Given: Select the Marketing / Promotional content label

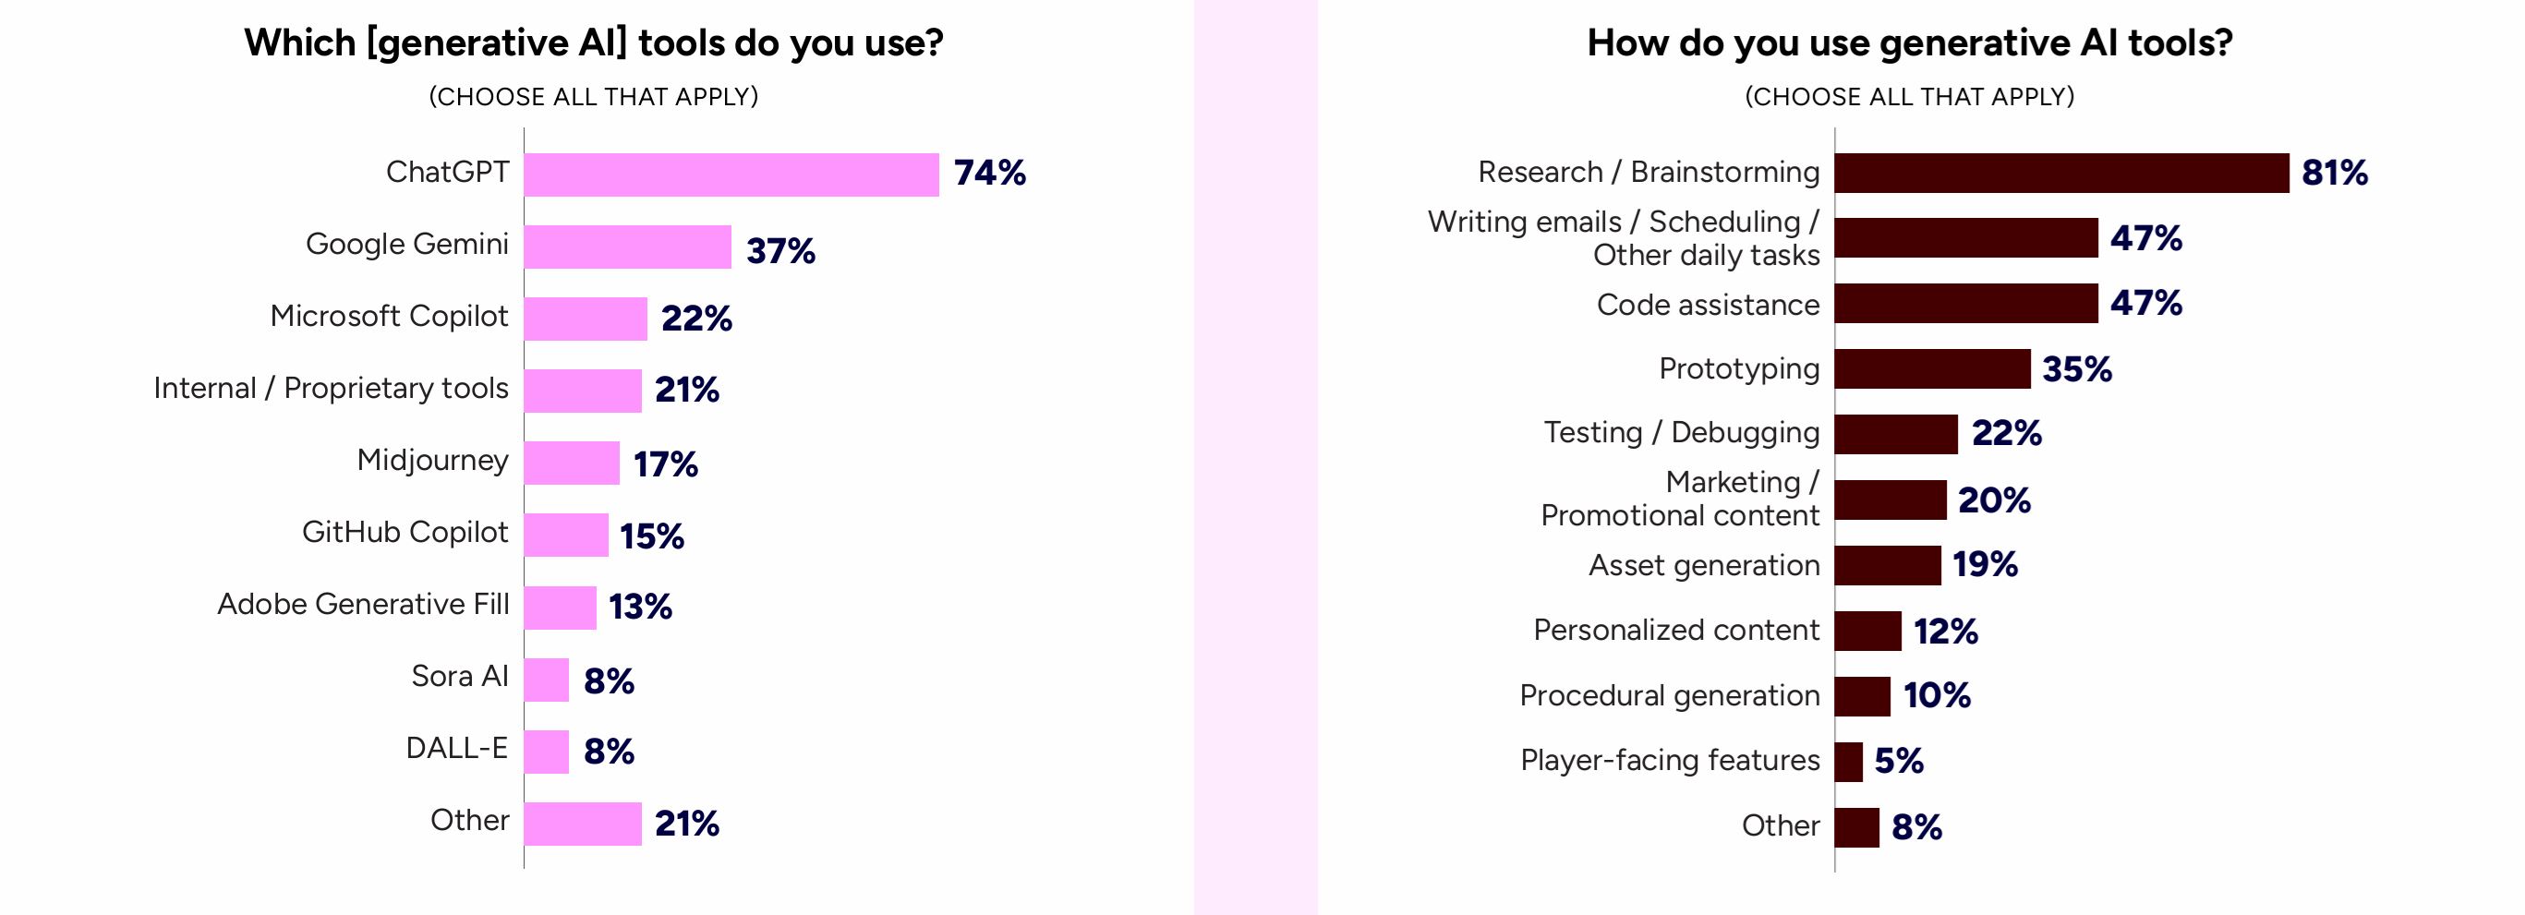Looking at the screenshot, I should (x=1680, y=499).
